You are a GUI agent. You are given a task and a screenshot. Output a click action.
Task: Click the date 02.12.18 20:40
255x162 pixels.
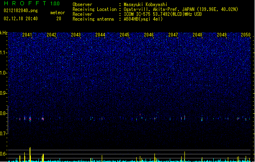click(21, 19)
